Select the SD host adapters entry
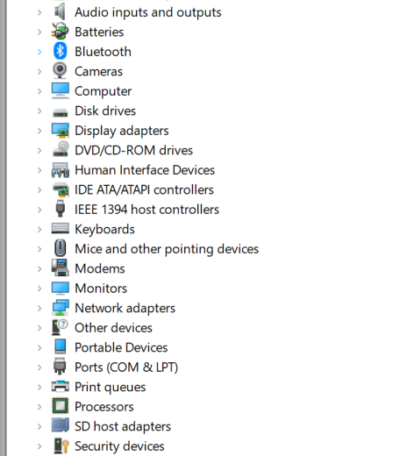The image size is (414, 456). point(123,426)
